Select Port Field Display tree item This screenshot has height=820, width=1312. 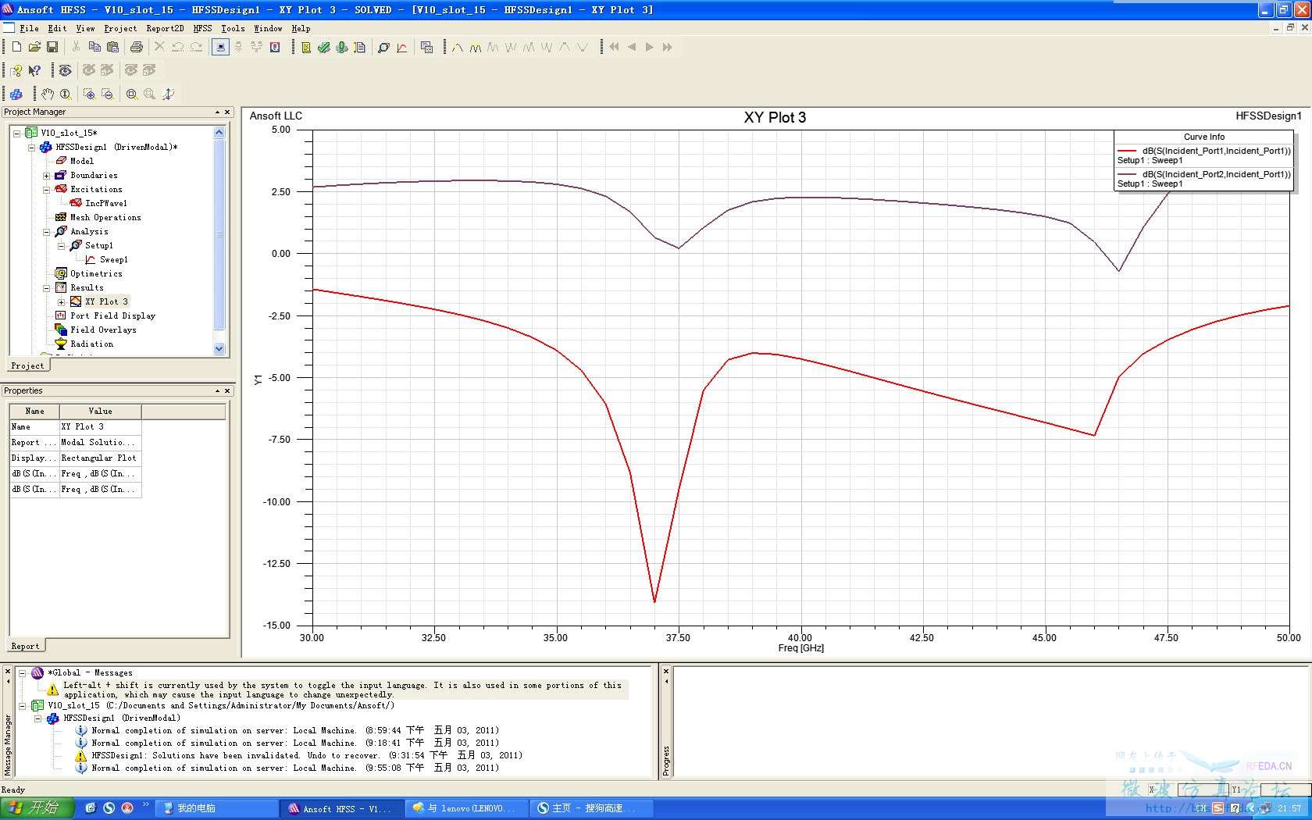[112, 316]
